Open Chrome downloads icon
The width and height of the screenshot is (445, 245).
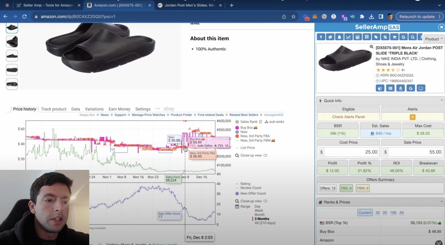(x=371, y=17)
